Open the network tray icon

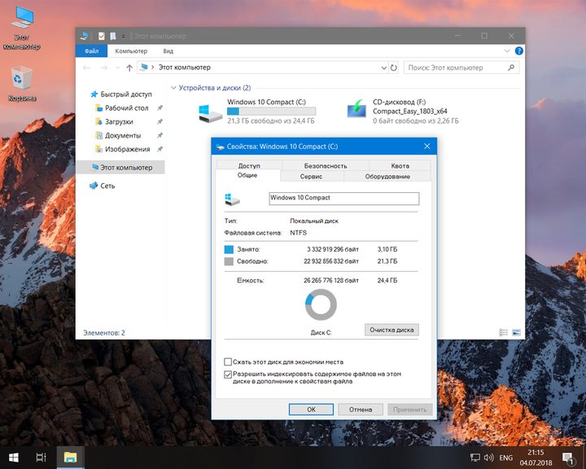point(475,458)
